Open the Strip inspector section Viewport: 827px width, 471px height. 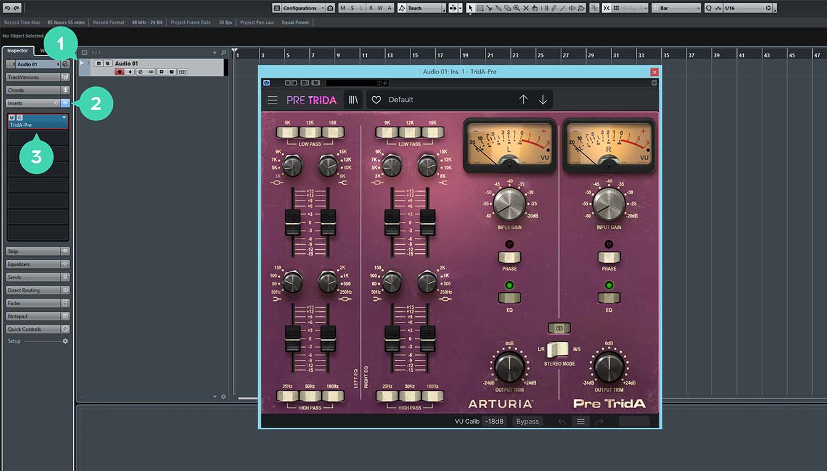coord(37,251)
